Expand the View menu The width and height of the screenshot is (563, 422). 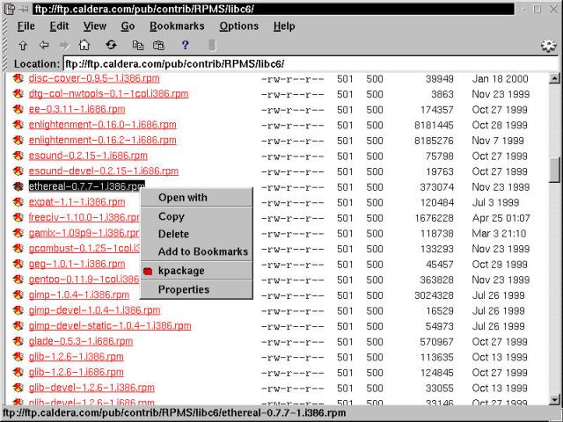[x=94, y=26]
